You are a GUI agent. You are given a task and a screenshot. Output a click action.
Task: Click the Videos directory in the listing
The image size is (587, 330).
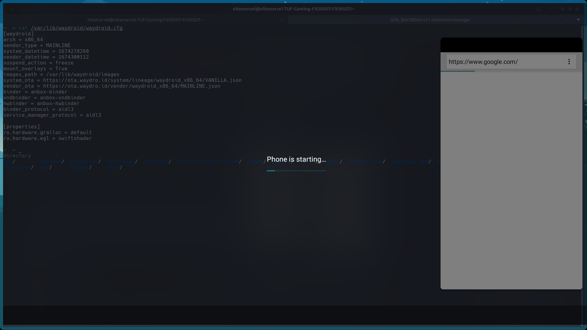[x=79, y=167]
